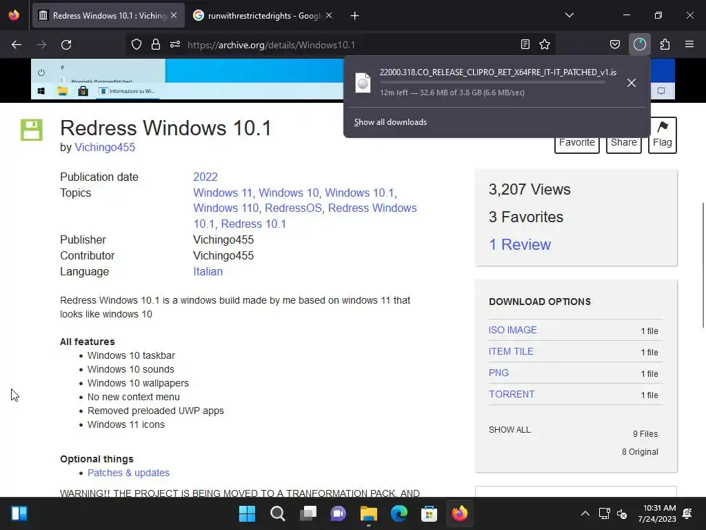The image size is (706, 530).
Task: Click the green floppy disk item icon
Action: pos(32,130)
